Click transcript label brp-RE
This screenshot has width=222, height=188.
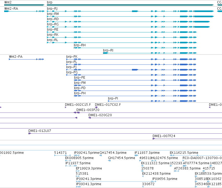pyautogui.click(x=52, y=30)
